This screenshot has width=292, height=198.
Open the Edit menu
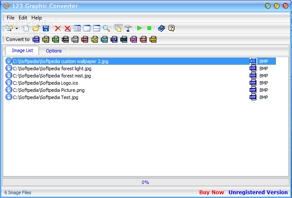pos(23,18)
